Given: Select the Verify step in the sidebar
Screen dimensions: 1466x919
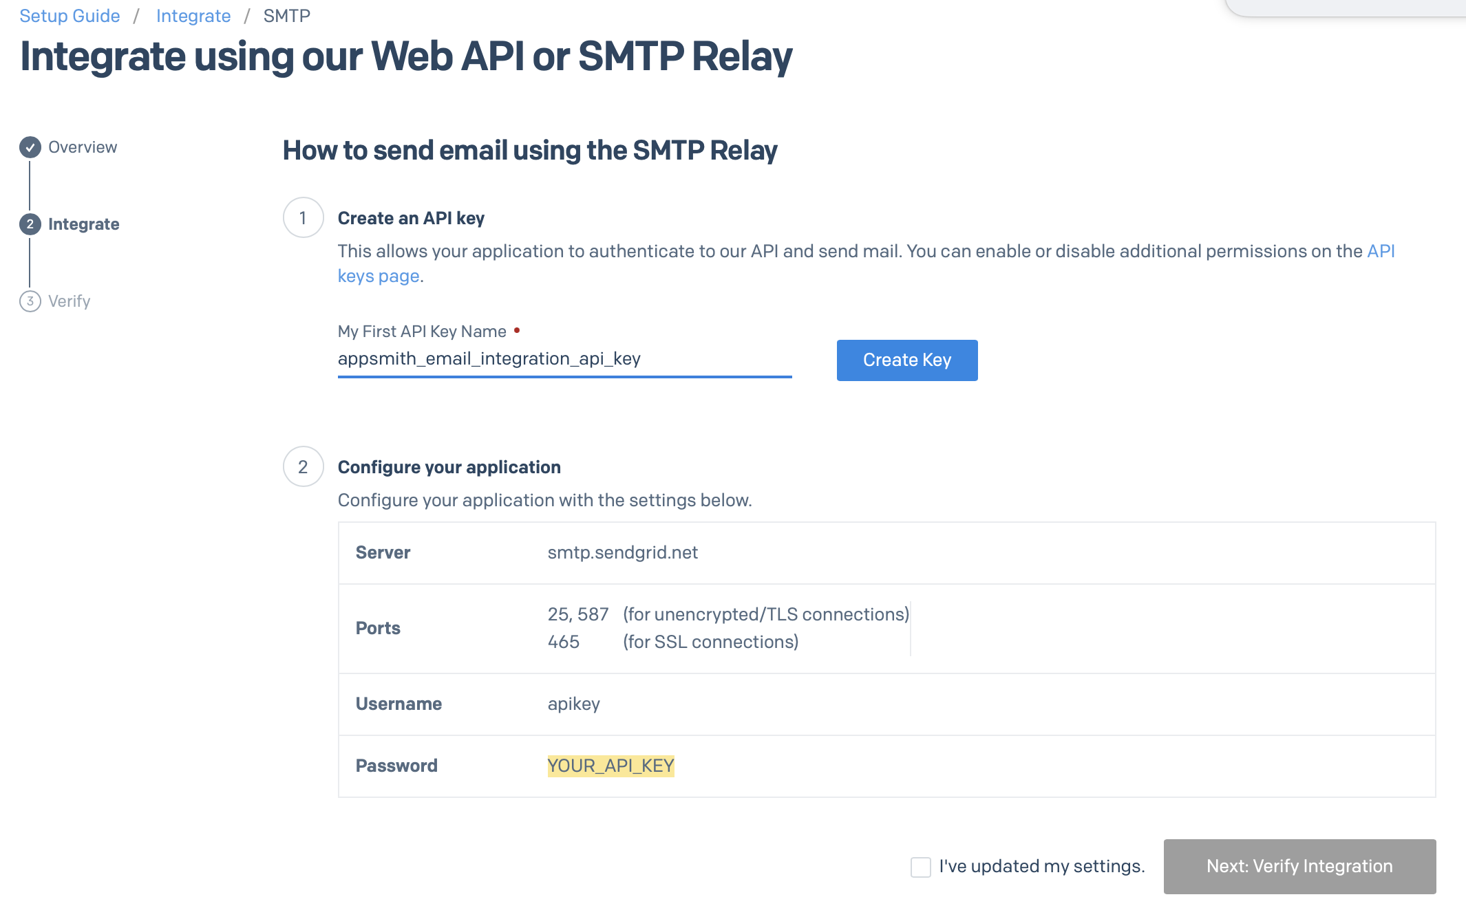Looking at the screenshot, I should click(68, 301).
